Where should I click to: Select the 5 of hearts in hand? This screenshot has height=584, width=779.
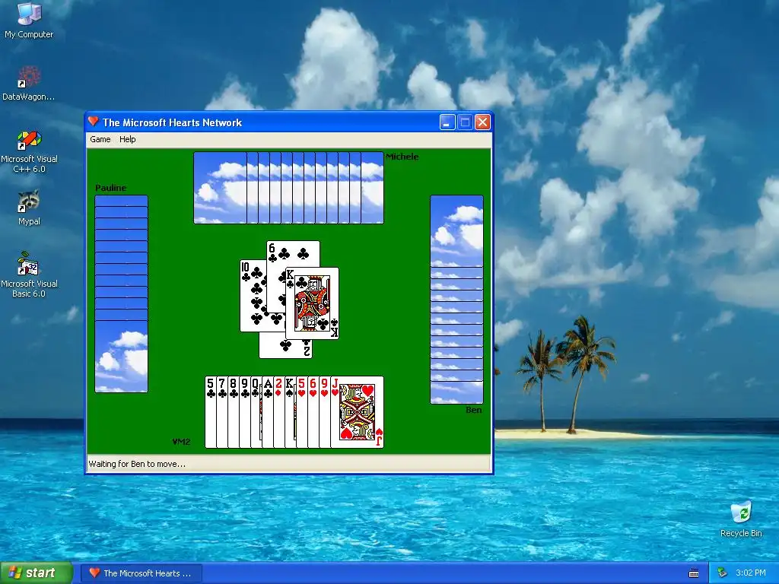pos(302,412)
